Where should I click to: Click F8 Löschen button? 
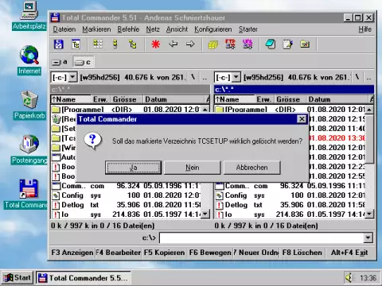(x=302, y=253)
